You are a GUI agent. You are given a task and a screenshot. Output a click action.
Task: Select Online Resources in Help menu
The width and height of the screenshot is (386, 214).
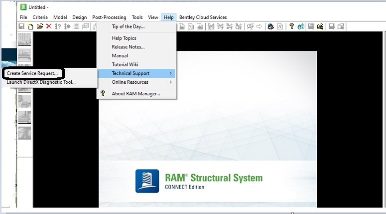(136, 82)
